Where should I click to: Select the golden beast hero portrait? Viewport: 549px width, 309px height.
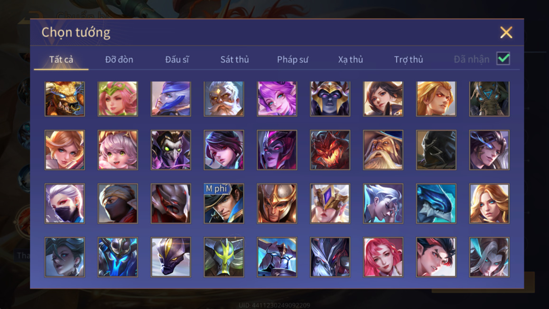pos(65,99)
